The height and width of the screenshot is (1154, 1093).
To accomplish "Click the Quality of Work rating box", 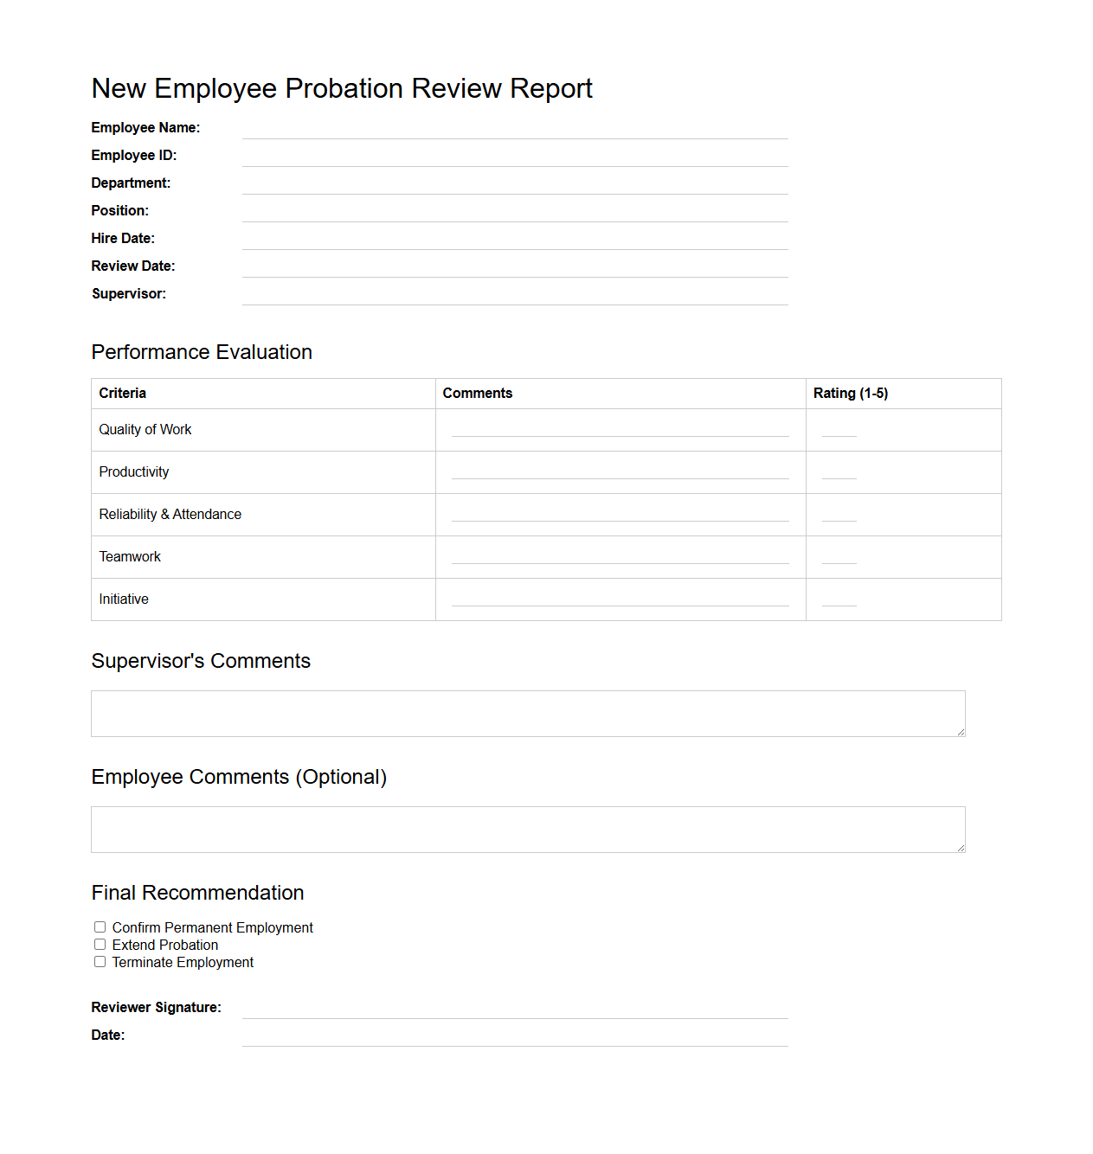I will [838, 433].
